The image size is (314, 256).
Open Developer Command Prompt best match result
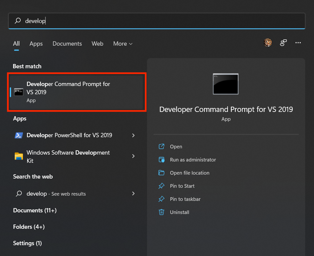click(x=77, y=92)
